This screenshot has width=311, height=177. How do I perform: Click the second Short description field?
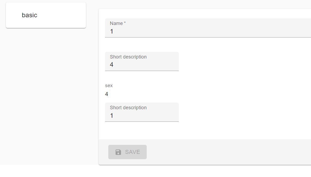tap(141, 115)
